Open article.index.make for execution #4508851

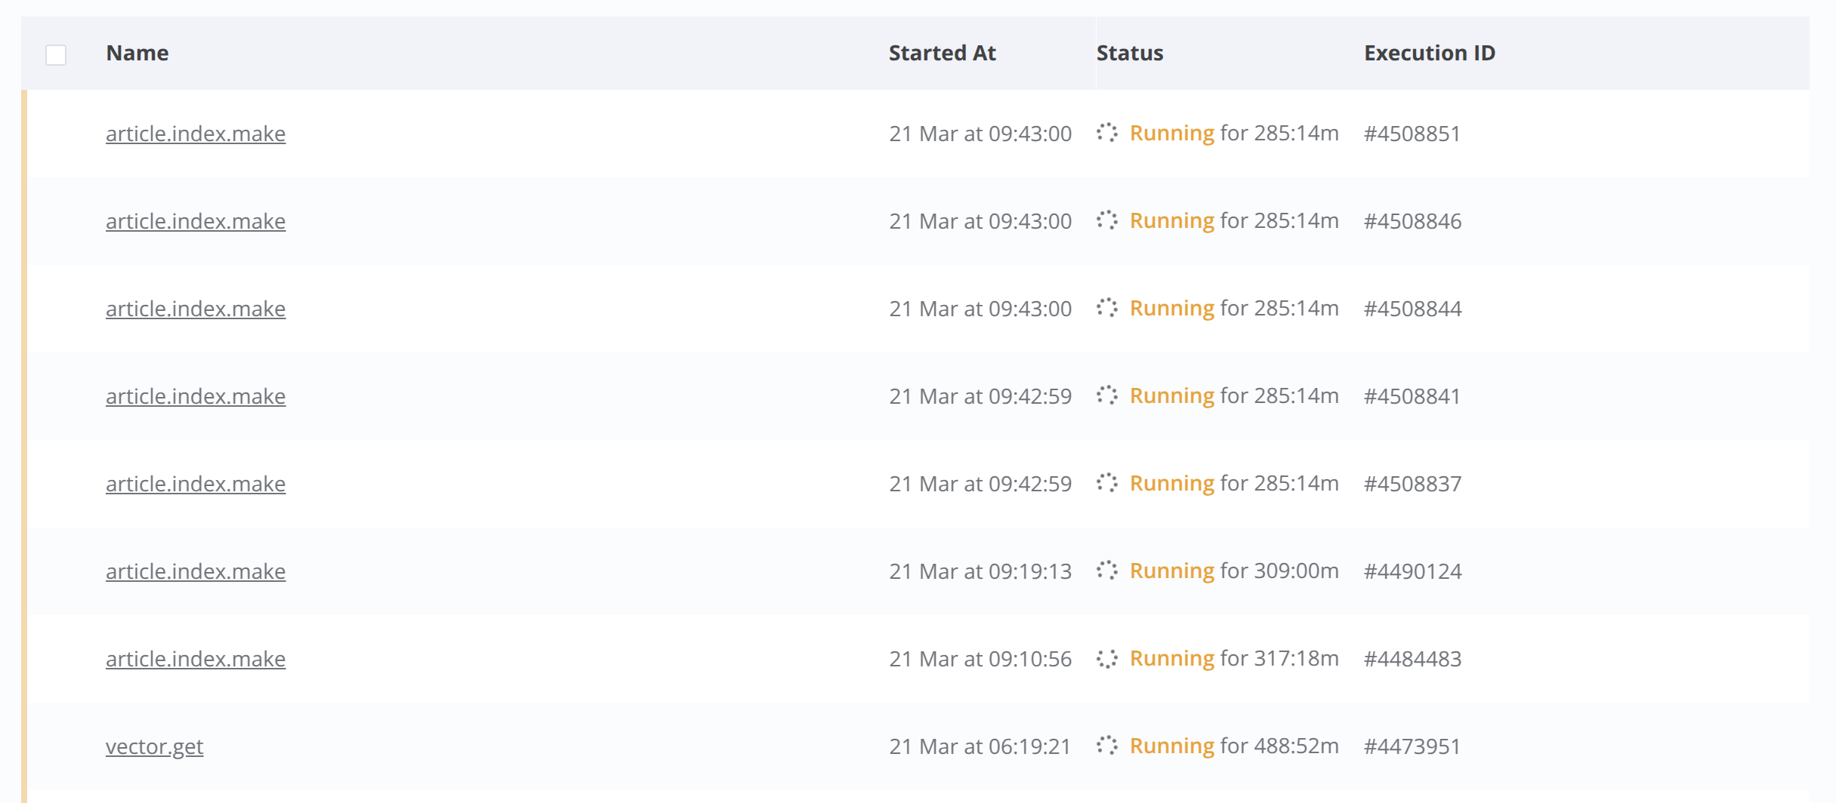pyautogui.click(x=196, y=134)
